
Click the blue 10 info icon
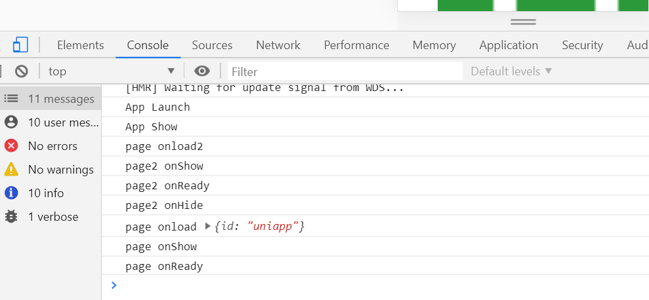[x=11, y=193]
